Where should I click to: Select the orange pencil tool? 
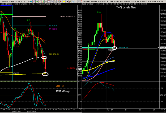40,2
